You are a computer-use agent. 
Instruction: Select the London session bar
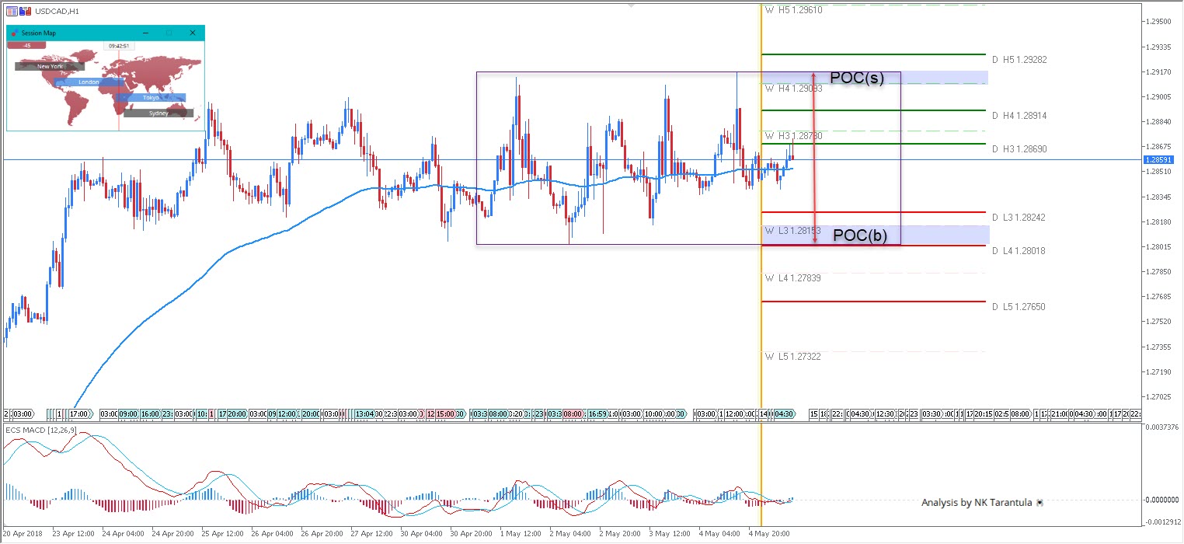pos(89,82)
